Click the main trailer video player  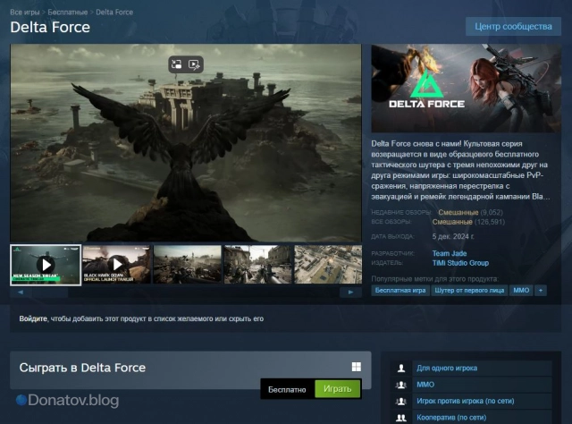pyautogui.click(x=186, y=143)
